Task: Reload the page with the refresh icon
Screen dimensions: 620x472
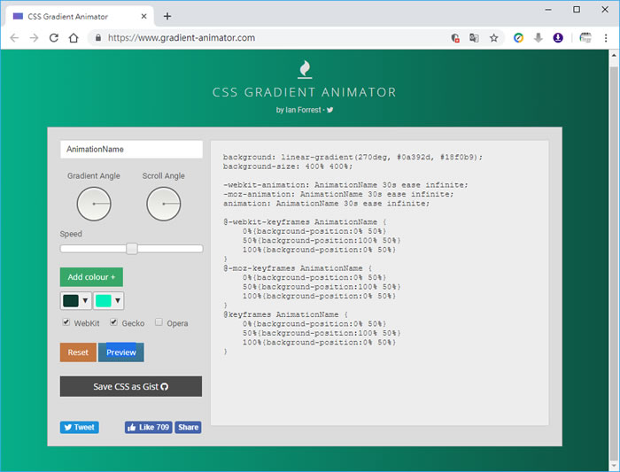Action: [54, 38]
